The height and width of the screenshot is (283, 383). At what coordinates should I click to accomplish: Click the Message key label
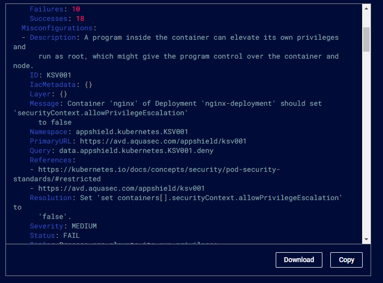pos(44,104)
